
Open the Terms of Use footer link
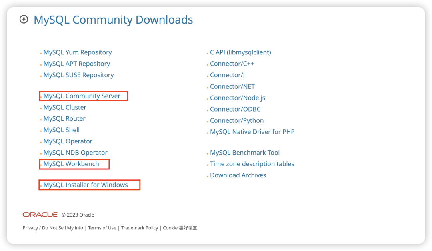(102, 228)
